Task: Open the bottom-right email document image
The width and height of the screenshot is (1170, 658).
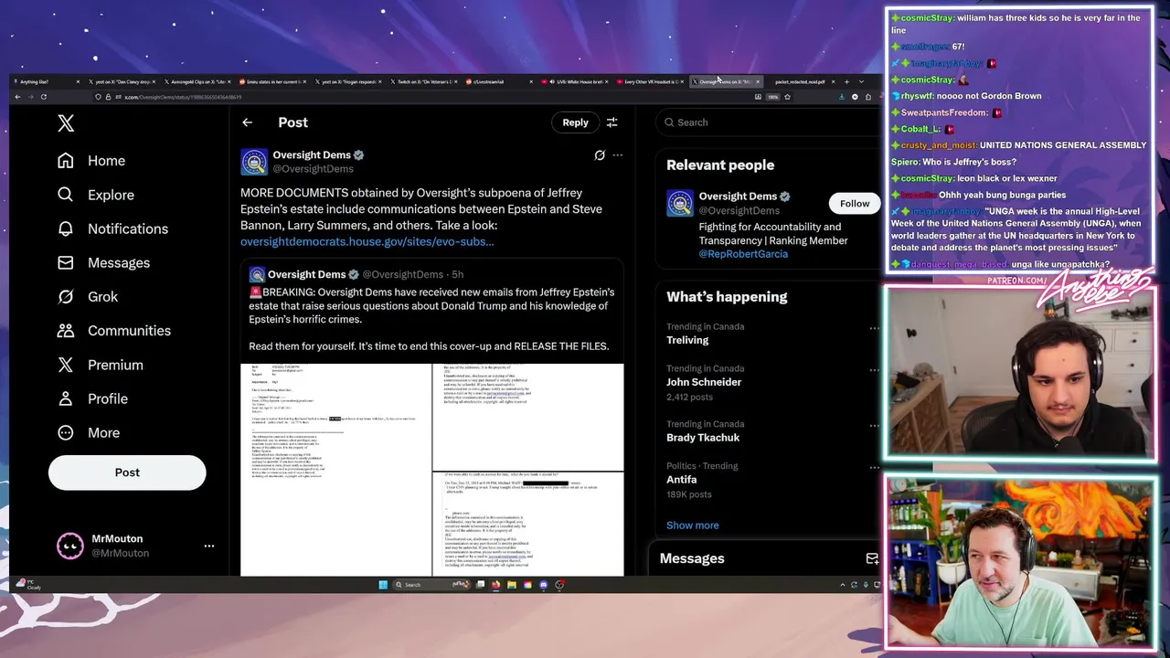Action: coord(528,524)
